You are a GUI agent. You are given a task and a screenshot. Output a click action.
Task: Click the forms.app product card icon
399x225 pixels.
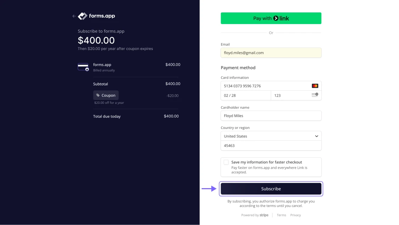click(x=83, y=67)
